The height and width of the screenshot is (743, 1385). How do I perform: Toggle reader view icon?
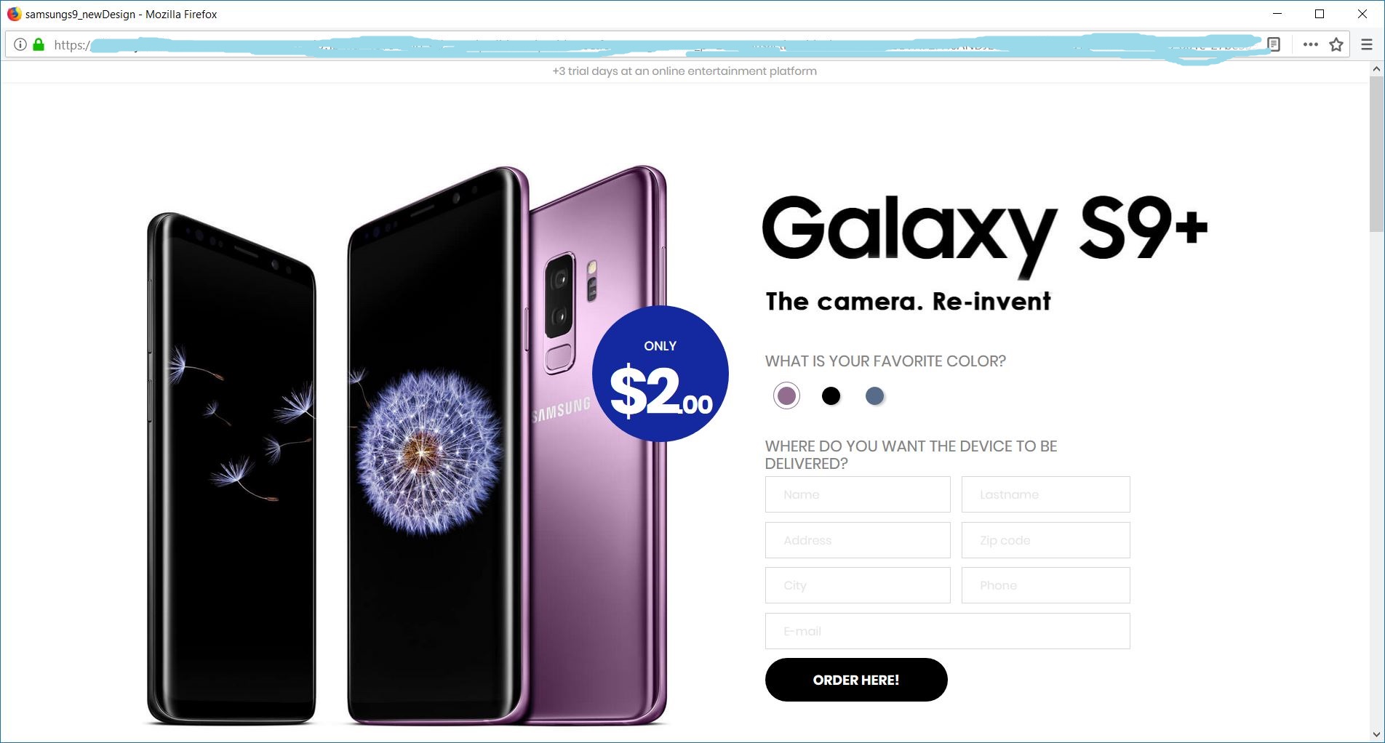click(x=1274, y=44)
